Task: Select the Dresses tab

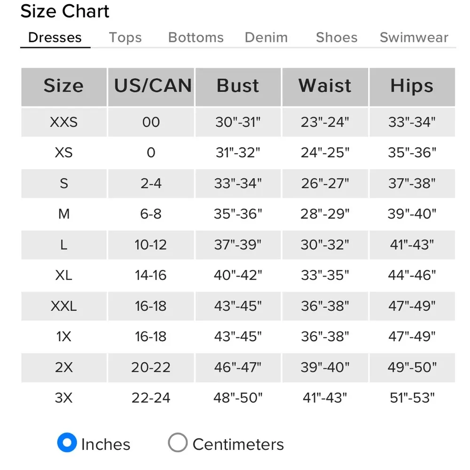Action: click(55, 38)
